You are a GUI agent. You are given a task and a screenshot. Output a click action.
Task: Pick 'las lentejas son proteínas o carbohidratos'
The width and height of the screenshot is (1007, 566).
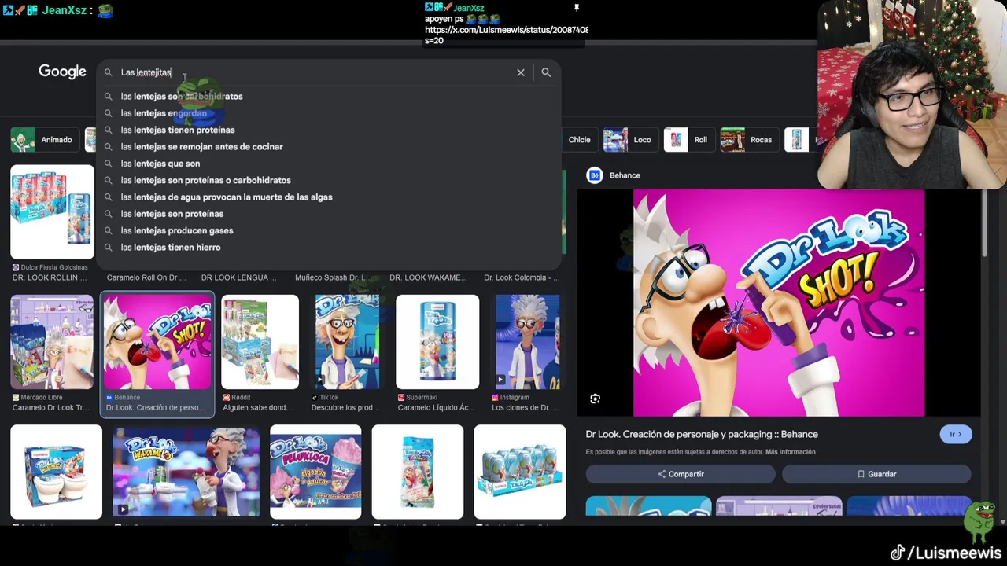(329, 180)
